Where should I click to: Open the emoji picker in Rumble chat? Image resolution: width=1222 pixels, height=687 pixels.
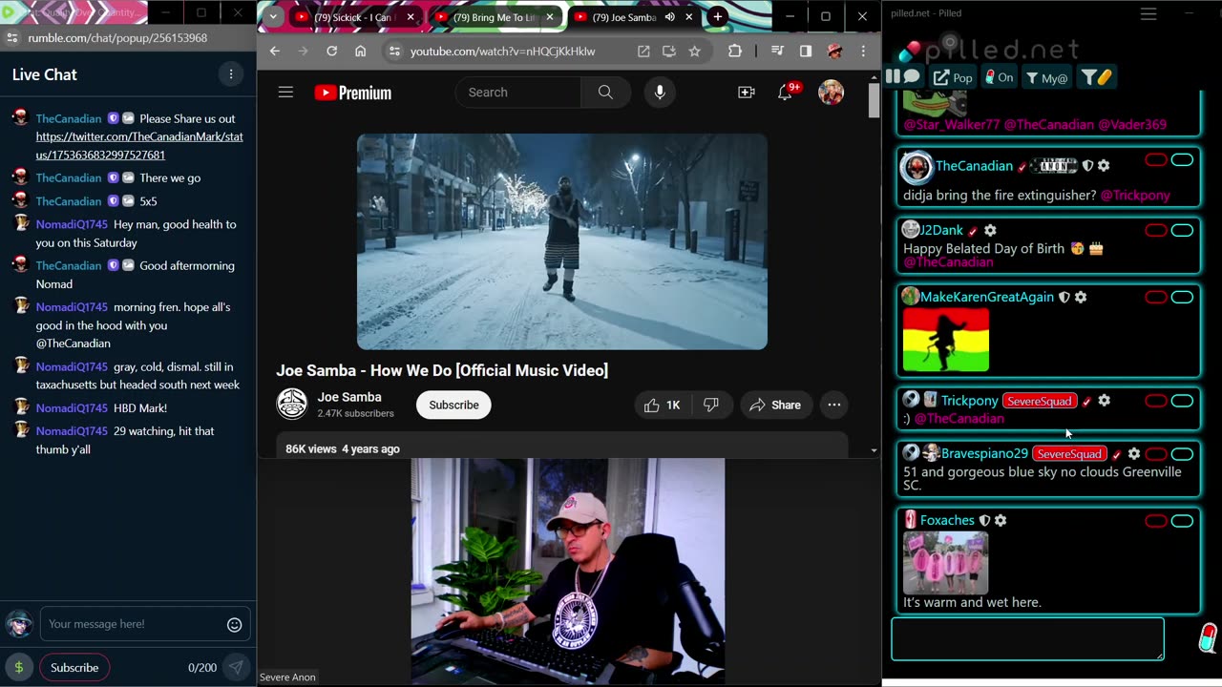pos(234,625)
